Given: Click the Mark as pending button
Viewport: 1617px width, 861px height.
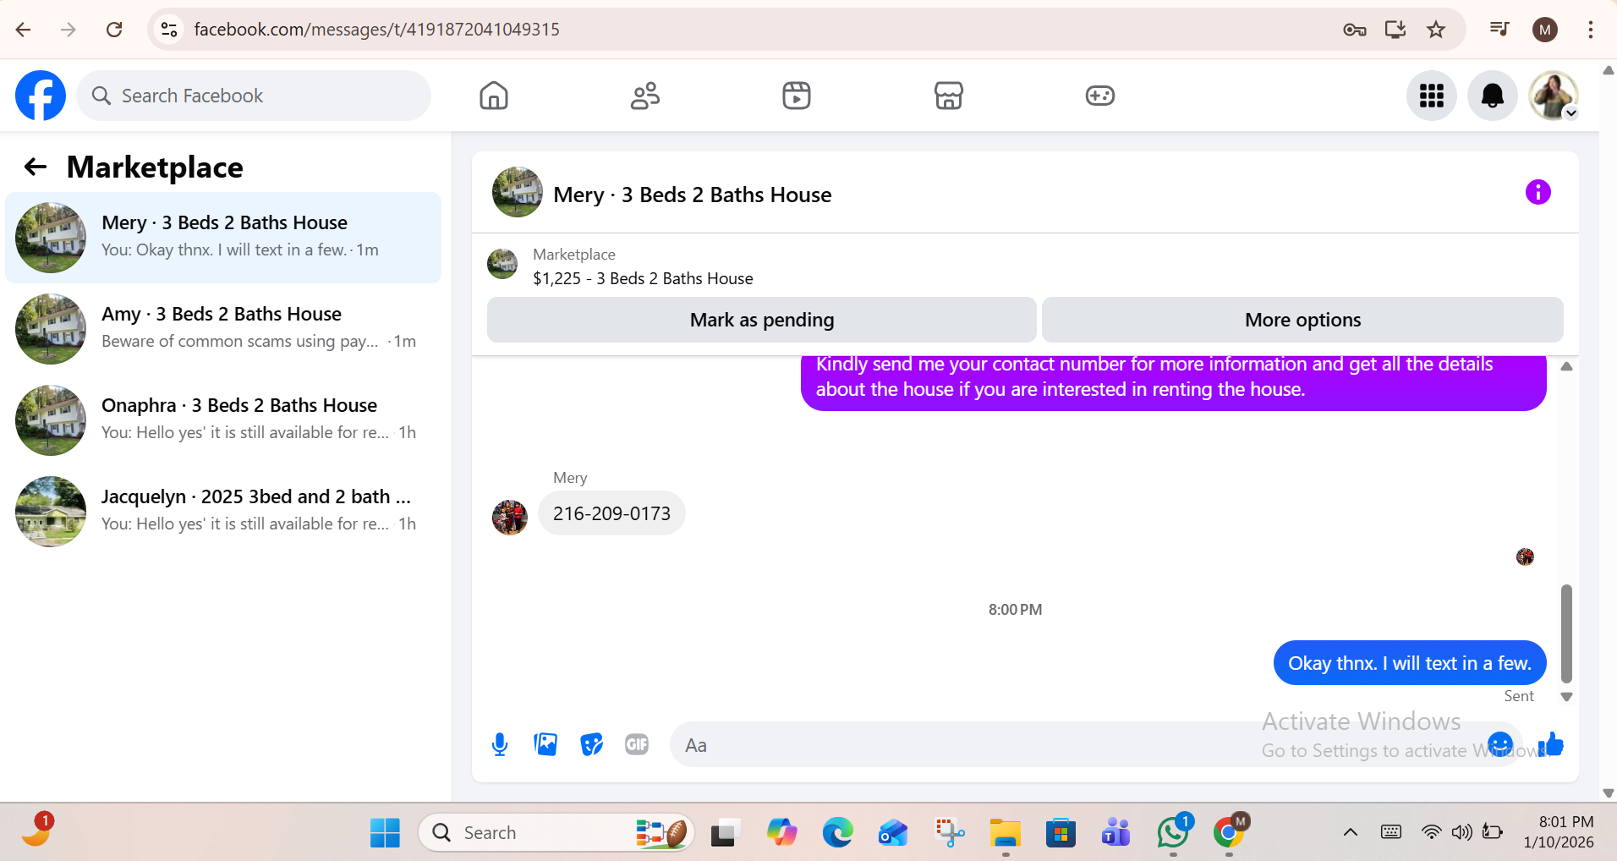Looking at the screenshot, I should point(762,320).
